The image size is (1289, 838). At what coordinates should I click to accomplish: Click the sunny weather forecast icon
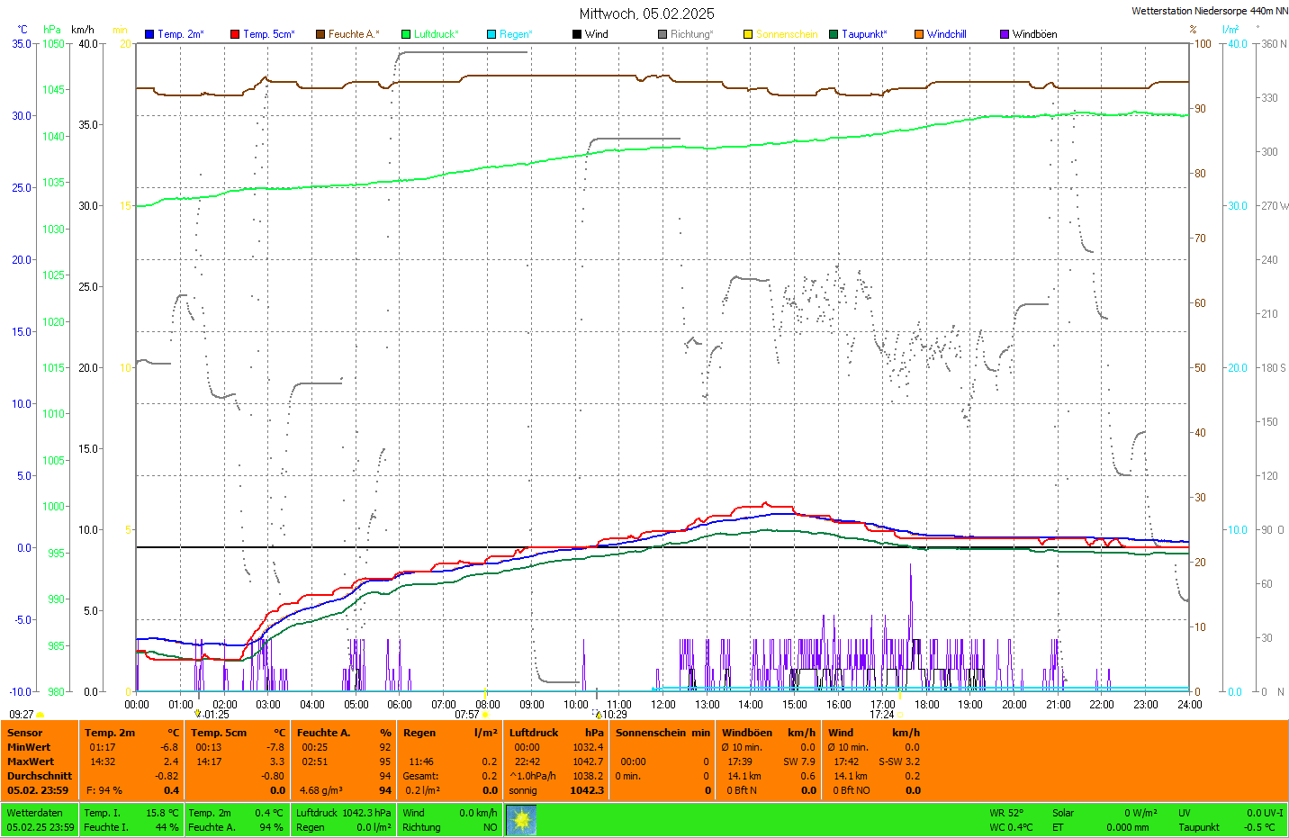[x=521, y=820]
